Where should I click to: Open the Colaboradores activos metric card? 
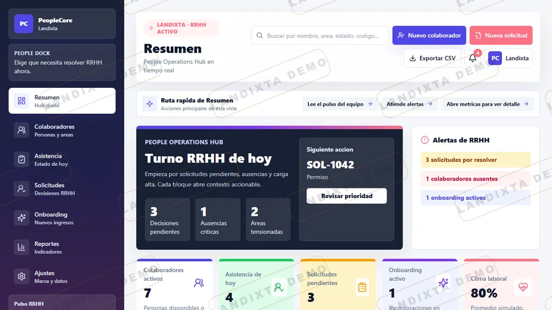[175, 285]
